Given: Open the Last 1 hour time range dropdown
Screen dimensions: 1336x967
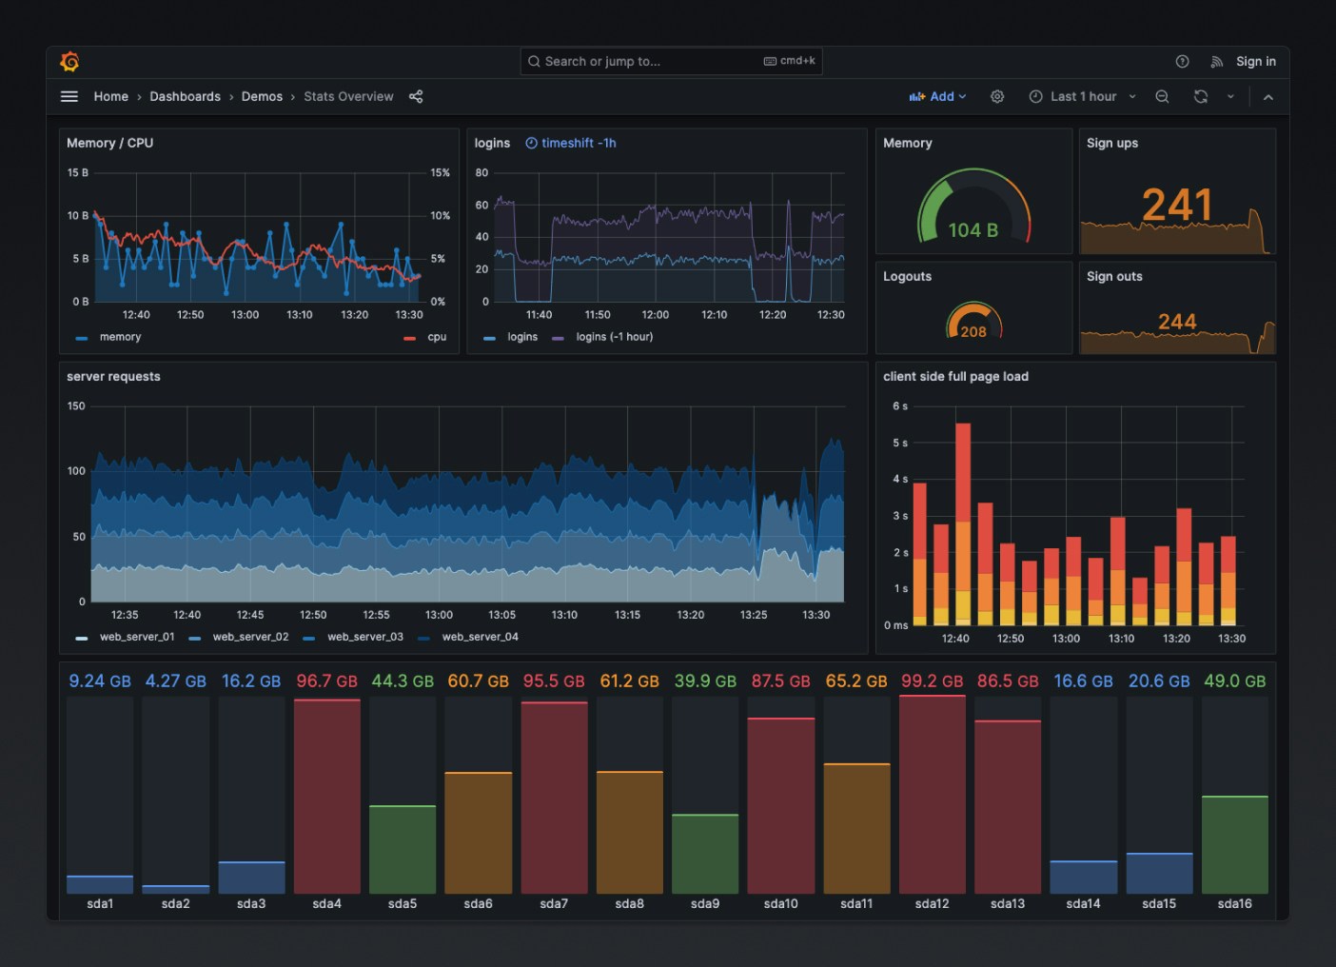Looking at the screenshot, I should [x=1083, y=96].
